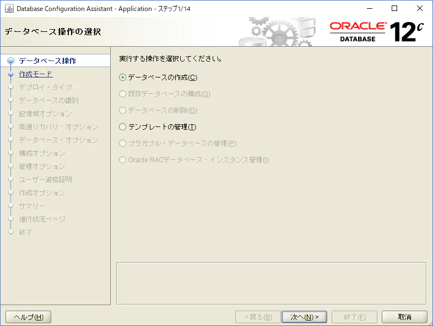The height and width of the screenshot is (326, 433).
Task: Click ユーザー資格証明 step in sidebar
Action: tap(45, 180)
